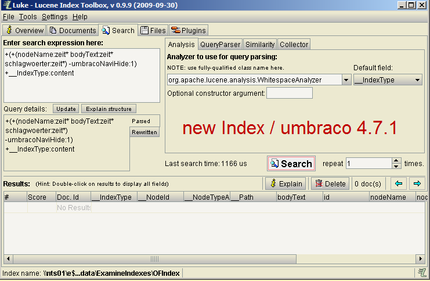Click the '0 doc(s)' result count label
The height and width of the screenshot is (281, 430).
(x=368, y=184)
